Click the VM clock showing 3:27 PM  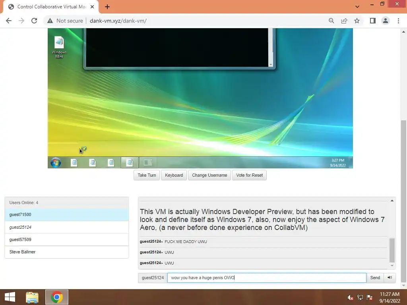338,162
